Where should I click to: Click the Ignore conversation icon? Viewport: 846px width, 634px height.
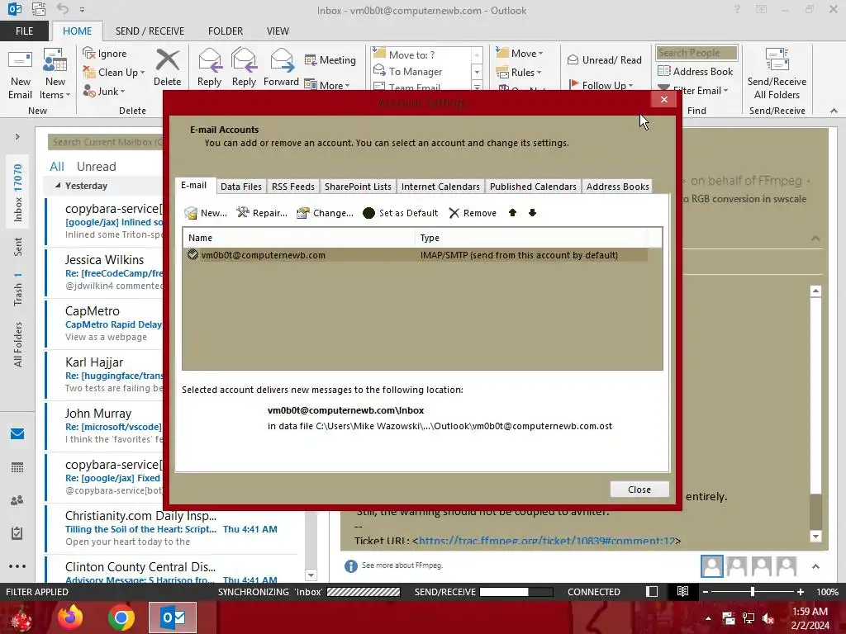89,53
